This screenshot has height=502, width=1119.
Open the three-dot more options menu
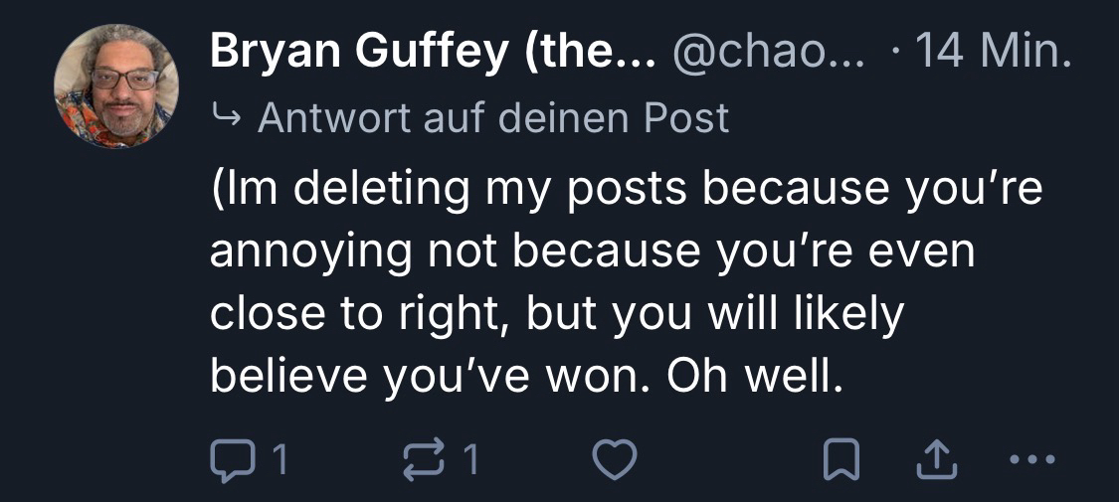point(1028,459)
